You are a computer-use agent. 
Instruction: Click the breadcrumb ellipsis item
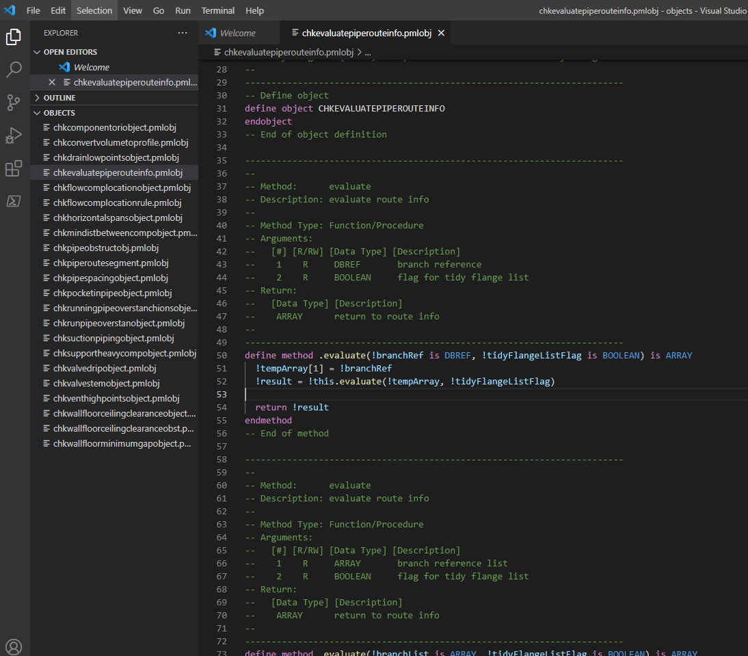[x=368, y=52]
